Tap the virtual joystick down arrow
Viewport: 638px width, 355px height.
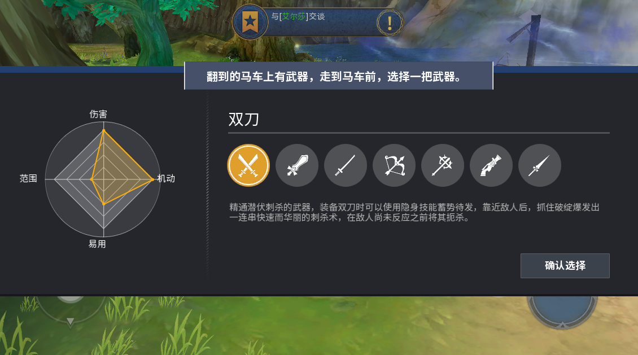tap(70, 322)
